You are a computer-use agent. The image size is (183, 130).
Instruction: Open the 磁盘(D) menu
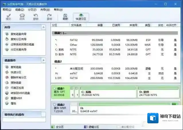coord(20,9)
